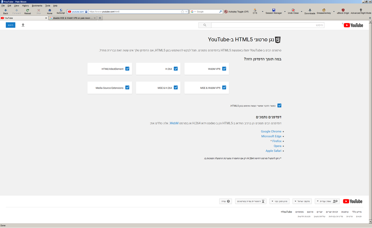
Task: Open the language dropdown in footer
Action: point(327,201)
